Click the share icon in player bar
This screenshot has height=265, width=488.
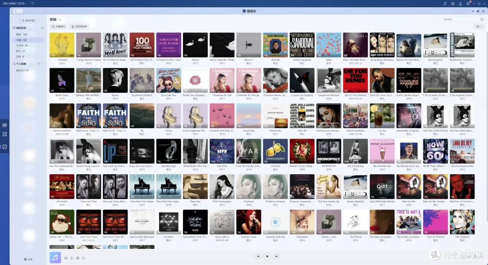pos(72,258)
